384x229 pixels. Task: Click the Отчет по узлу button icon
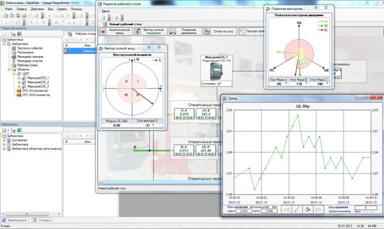(x=207, y=31)
